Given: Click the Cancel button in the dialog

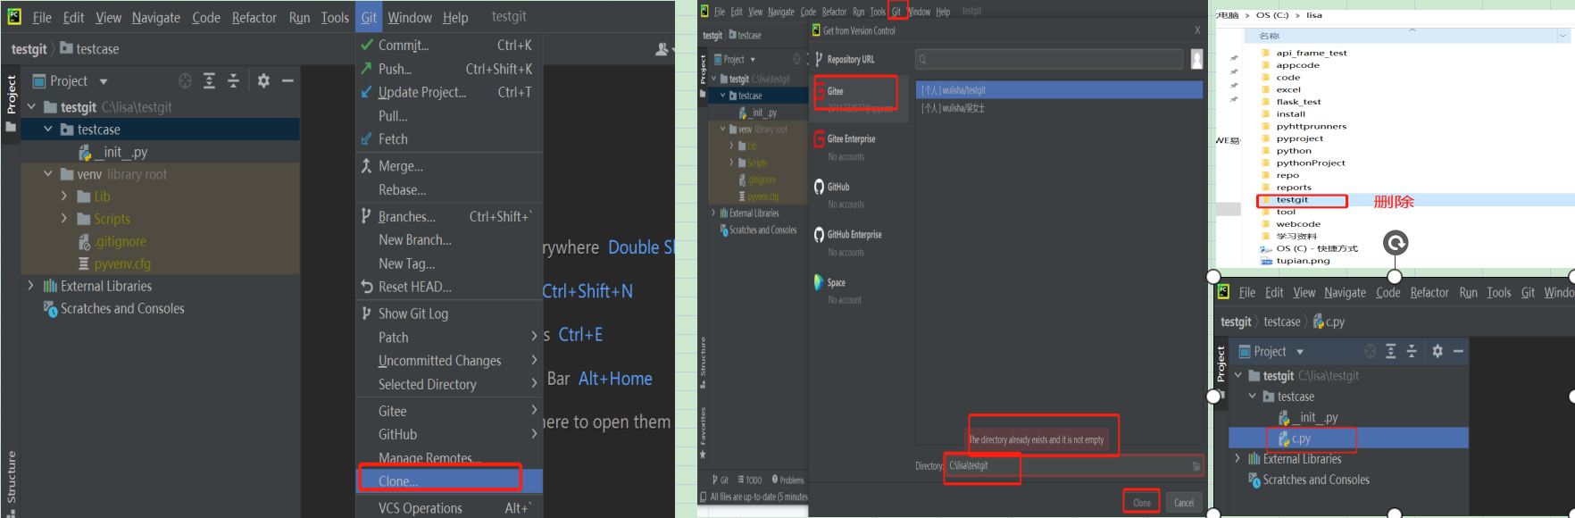Looking at the screenshot, I should click(1184, 502).
